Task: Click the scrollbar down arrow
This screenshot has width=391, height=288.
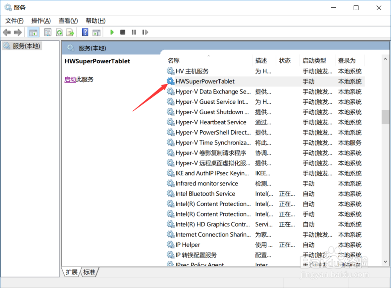Action: pyautogui.click(x=385, y=262)
